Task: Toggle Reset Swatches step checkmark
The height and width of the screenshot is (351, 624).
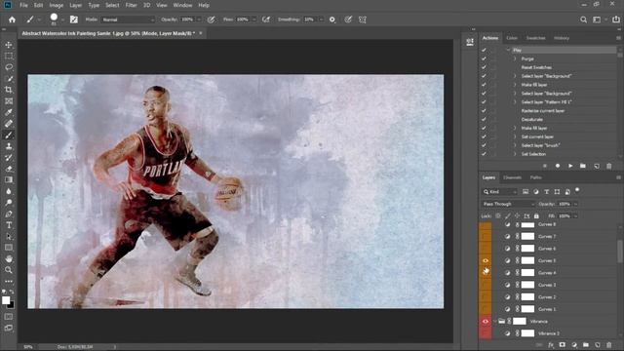Action: 484,67
